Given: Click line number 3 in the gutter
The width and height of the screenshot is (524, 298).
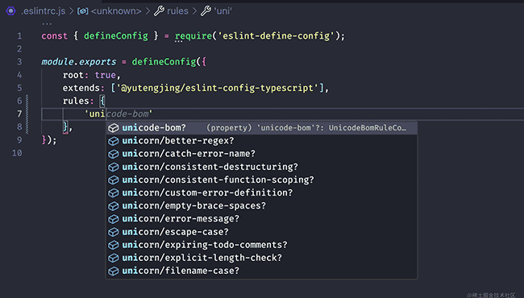Looking at the screenshot, I should 19,62.
